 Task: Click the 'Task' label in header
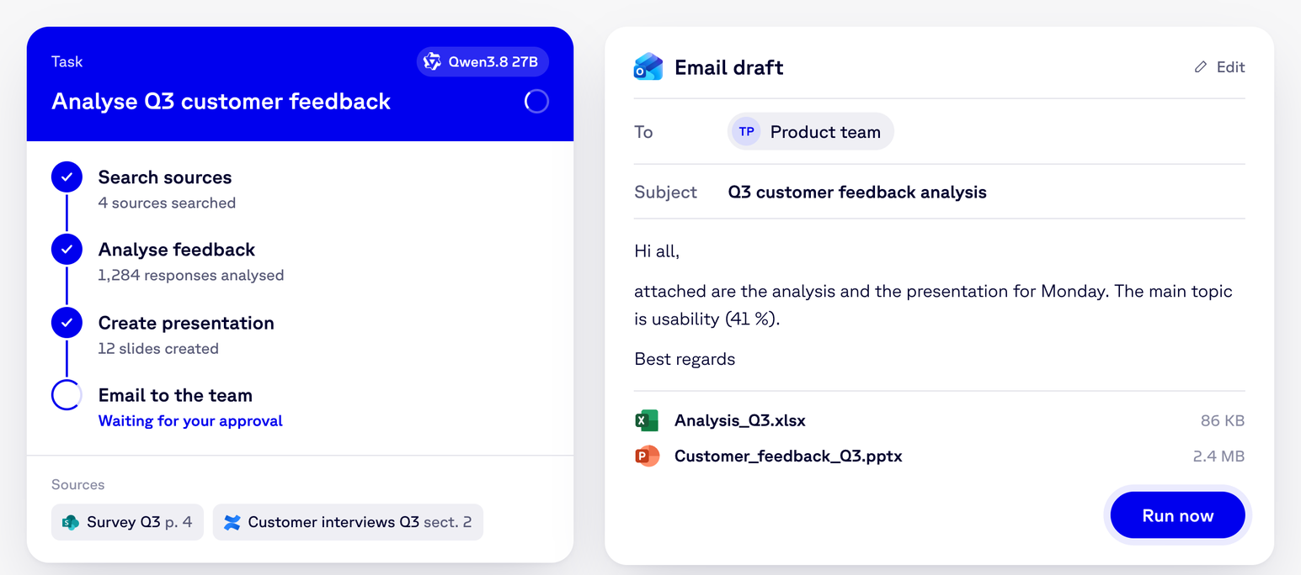pyautogui.click(x=67, y=61)
